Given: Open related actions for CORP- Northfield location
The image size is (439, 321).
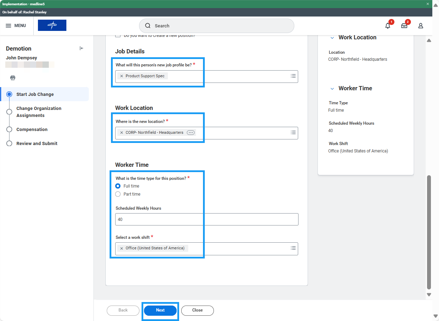Looking at the screenshot, I should coord(190,133).
